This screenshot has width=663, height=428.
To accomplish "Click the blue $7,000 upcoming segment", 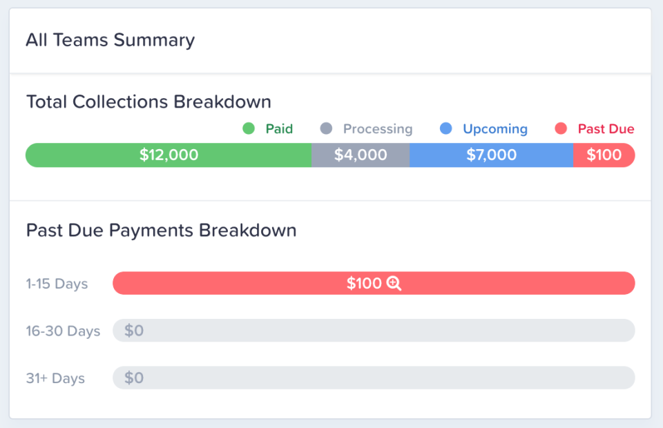I will (491, 155).
